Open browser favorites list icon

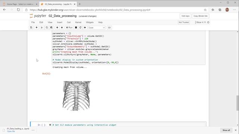[x=213, y=10]
